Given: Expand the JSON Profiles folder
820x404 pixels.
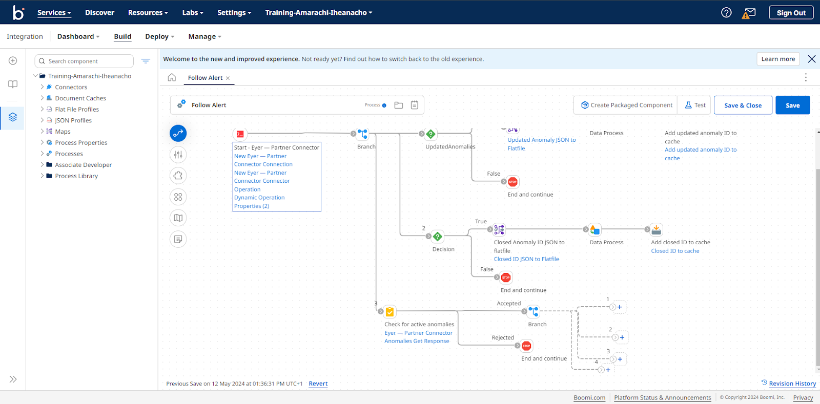Looking at the screenshot, I should pos(42,120).
